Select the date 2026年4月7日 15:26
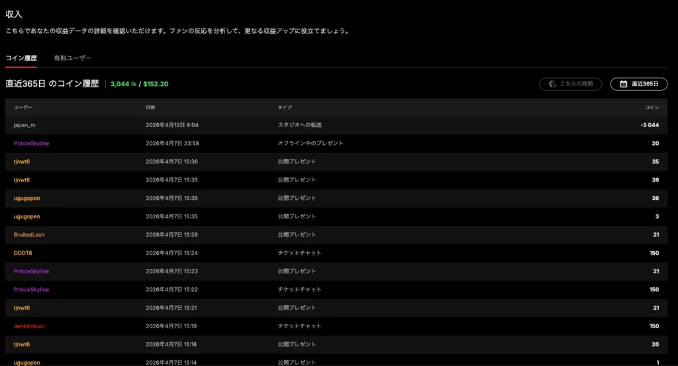678x366 pixels. [x=171, y=235]
